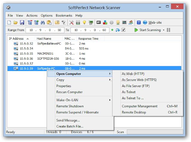Image resolution: width=191 pixels, height=142 pixels.
Task: Open Program Options wrench and screwdriver icon
Action: coord(71,23)
